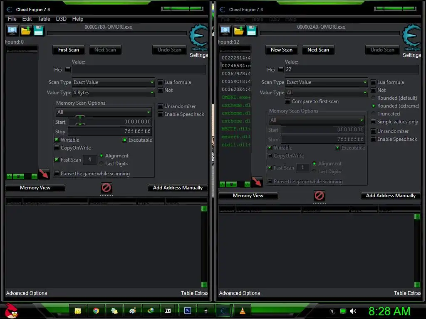Open Table menu in left window
426x319 pixels.
coord(44,19)
